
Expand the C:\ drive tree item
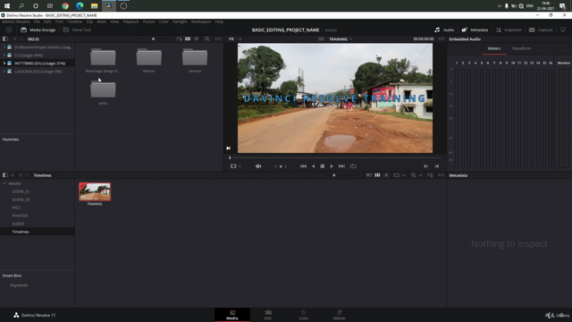(4, 55)
